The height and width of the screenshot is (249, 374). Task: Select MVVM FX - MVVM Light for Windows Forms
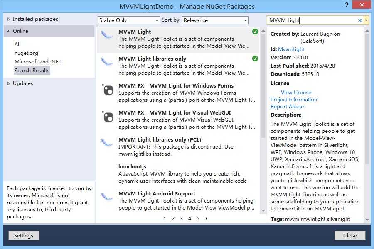point(178,93)
